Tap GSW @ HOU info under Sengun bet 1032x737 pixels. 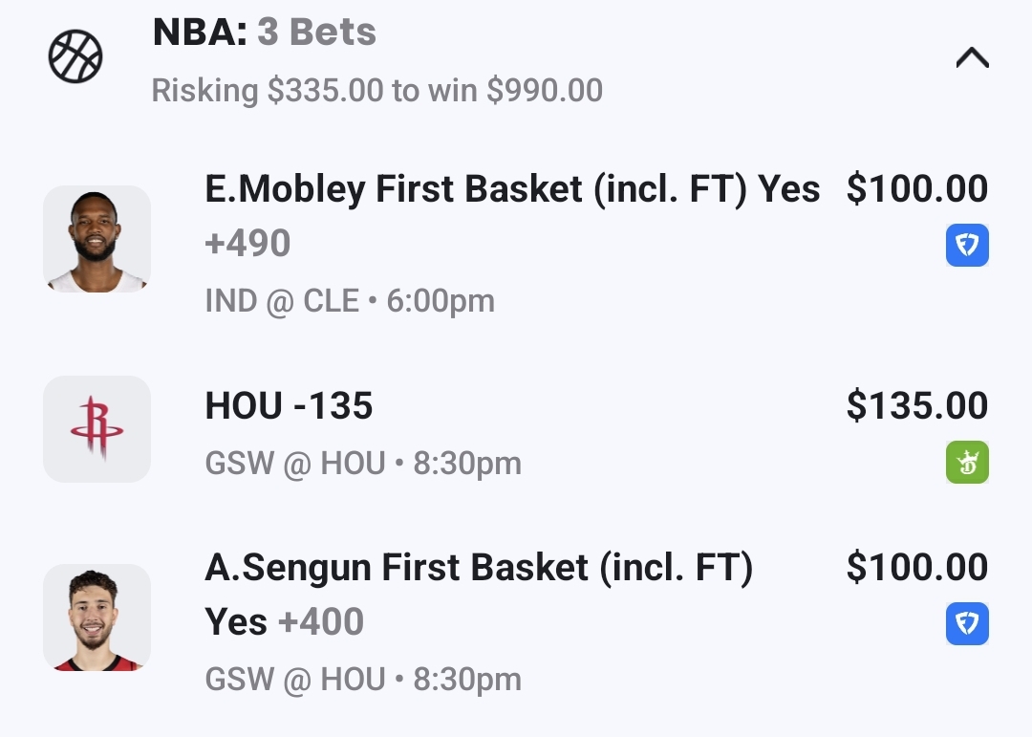click(x=363, y=680)
